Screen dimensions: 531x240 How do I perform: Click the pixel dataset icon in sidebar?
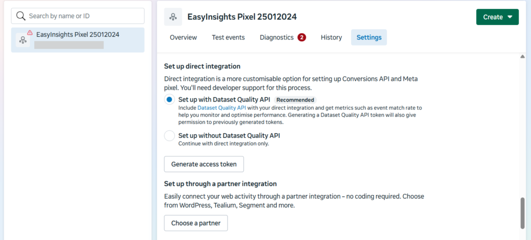(x=23, y=40)
